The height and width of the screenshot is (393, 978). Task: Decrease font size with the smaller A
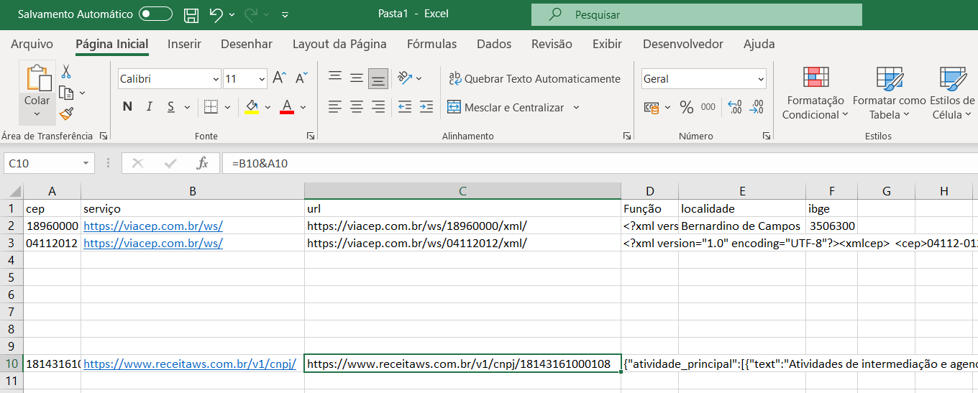click(301, 78)
